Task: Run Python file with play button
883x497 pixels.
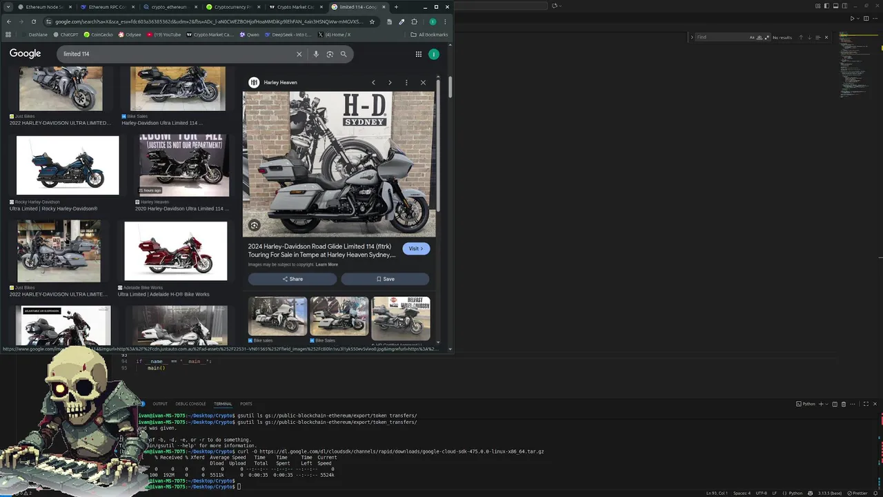Action: coord(852,19)
